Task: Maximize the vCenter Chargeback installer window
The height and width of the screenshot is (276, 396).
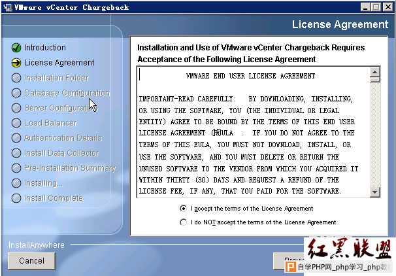Action: pyautogui.click(x=376, y=7)
